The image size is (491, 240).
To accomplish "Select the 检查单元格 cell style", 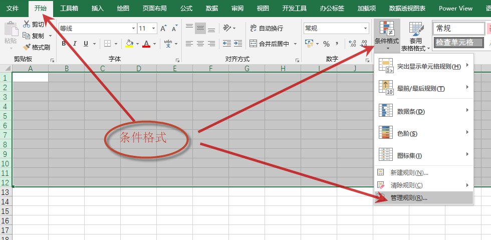I will 459,42.
